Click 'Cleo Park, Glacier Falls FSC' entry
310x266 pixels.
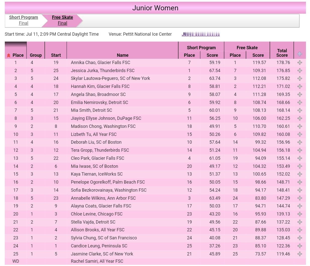(x=97, y=158)
